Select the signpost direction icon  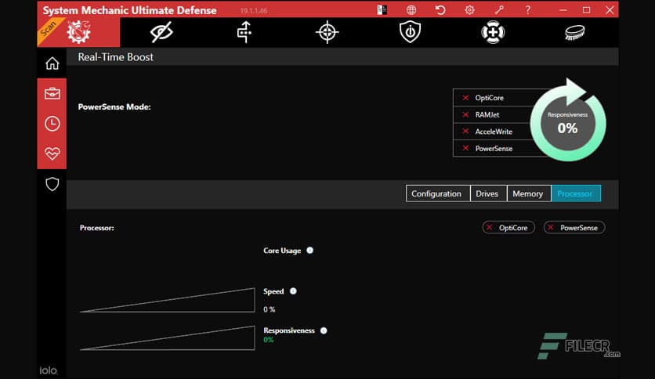pyautogui.click(x=244, y=32)
